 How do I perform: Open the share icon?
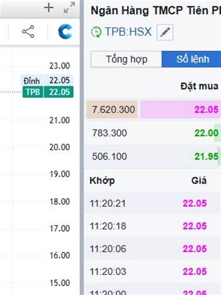(x=28, y=31)
